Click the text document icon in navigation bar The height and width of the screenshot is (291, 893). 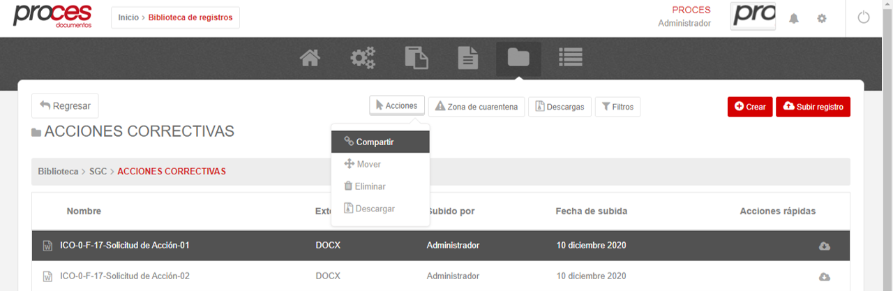[x=467, y=58]
